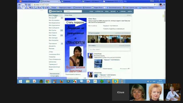Close the active Юлия Иова tab
The width and height of the screenshot is (183, 103).
pos(59,1)
